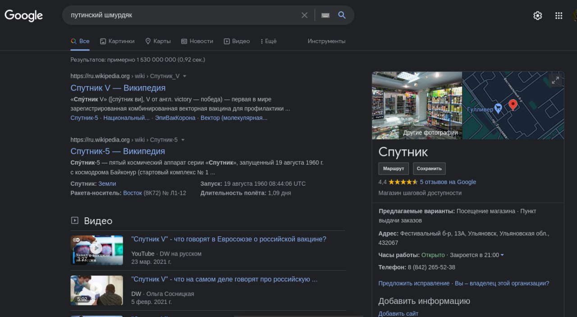Open the on-screen keyboard icon

(325, 15)
